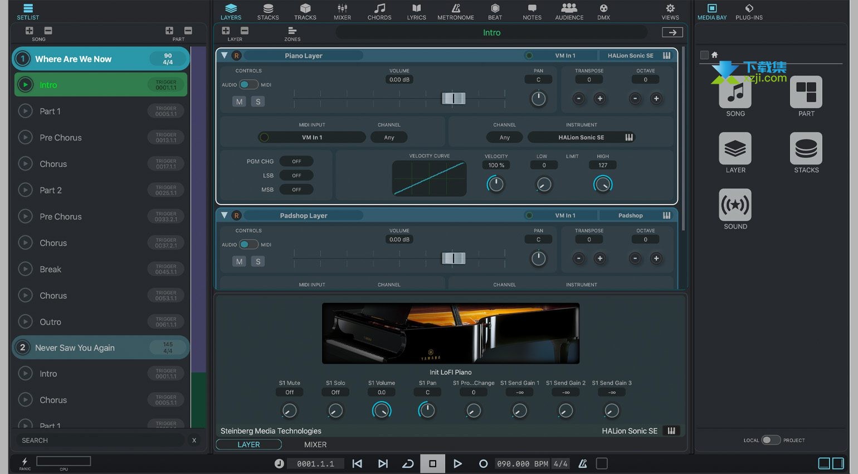Screen dimensions: 858x474
Task: Open the DMX view
Action: 603,12
